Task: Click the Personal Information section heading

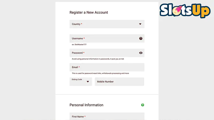Action: [86, 105]
